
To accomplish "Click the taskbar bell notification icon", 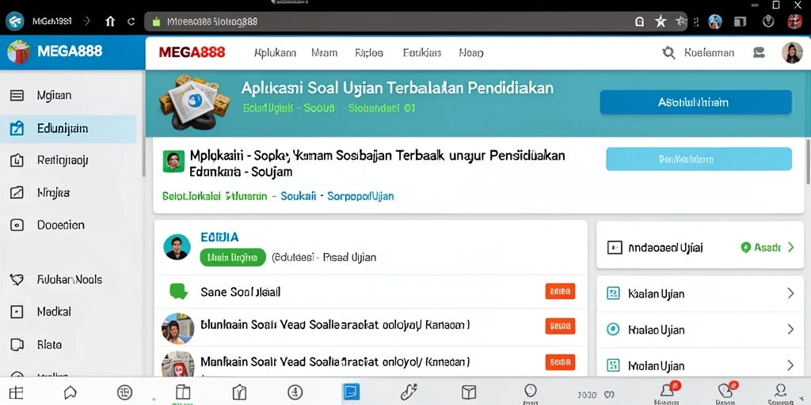I will pyautogui.click(x=667, y=391).
